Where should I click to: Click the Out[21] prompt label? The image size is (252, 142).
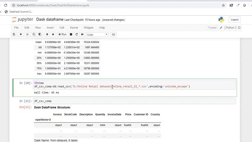click(x=25, y=107)
